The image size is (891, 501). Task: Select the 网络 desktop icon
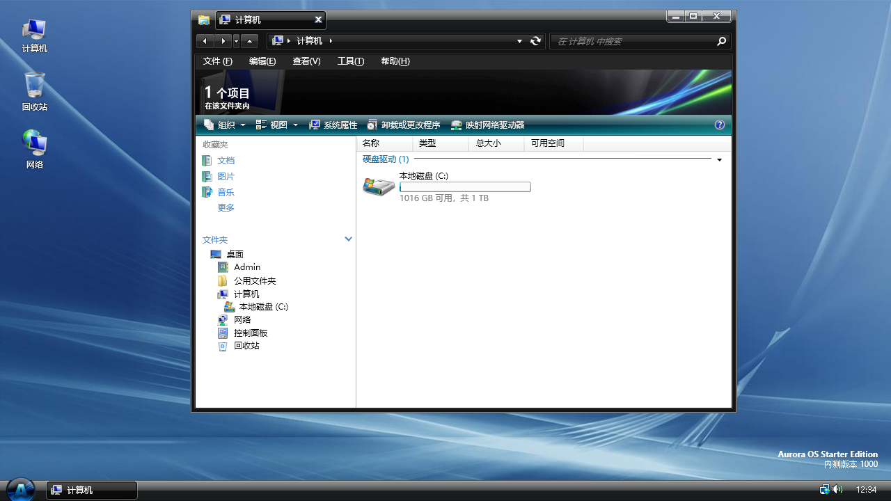click(x=35, y=150)
